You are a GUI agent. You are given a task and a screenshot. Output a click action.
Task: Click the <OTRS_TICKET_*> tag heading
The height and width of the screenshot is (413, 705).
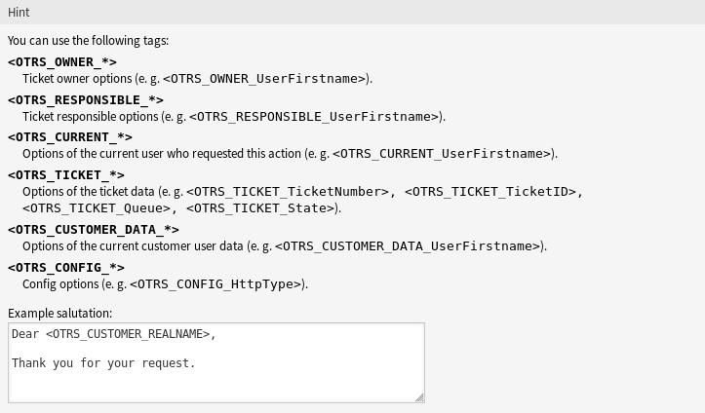click(66, 174)
